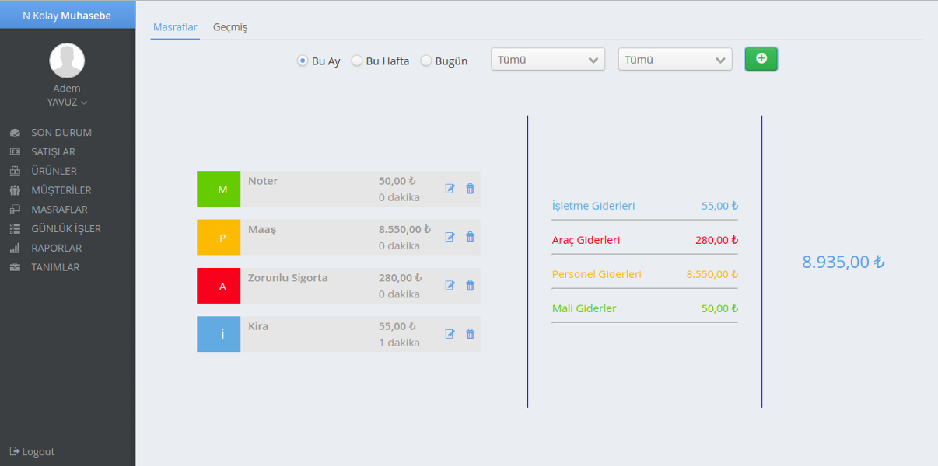This screenshot has height=466, width=938.
Task: Switch to the Geçmiş tab
Action: [230, 27]
